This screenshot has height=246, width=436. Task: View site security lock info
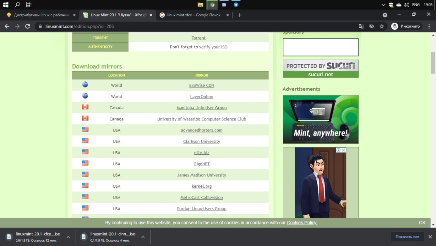click(x=40, y=26)
